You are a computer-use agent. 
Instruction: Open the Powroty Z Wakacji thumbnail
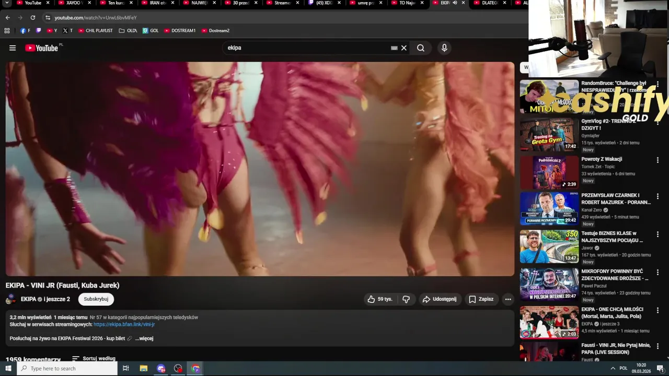point(549,172)
